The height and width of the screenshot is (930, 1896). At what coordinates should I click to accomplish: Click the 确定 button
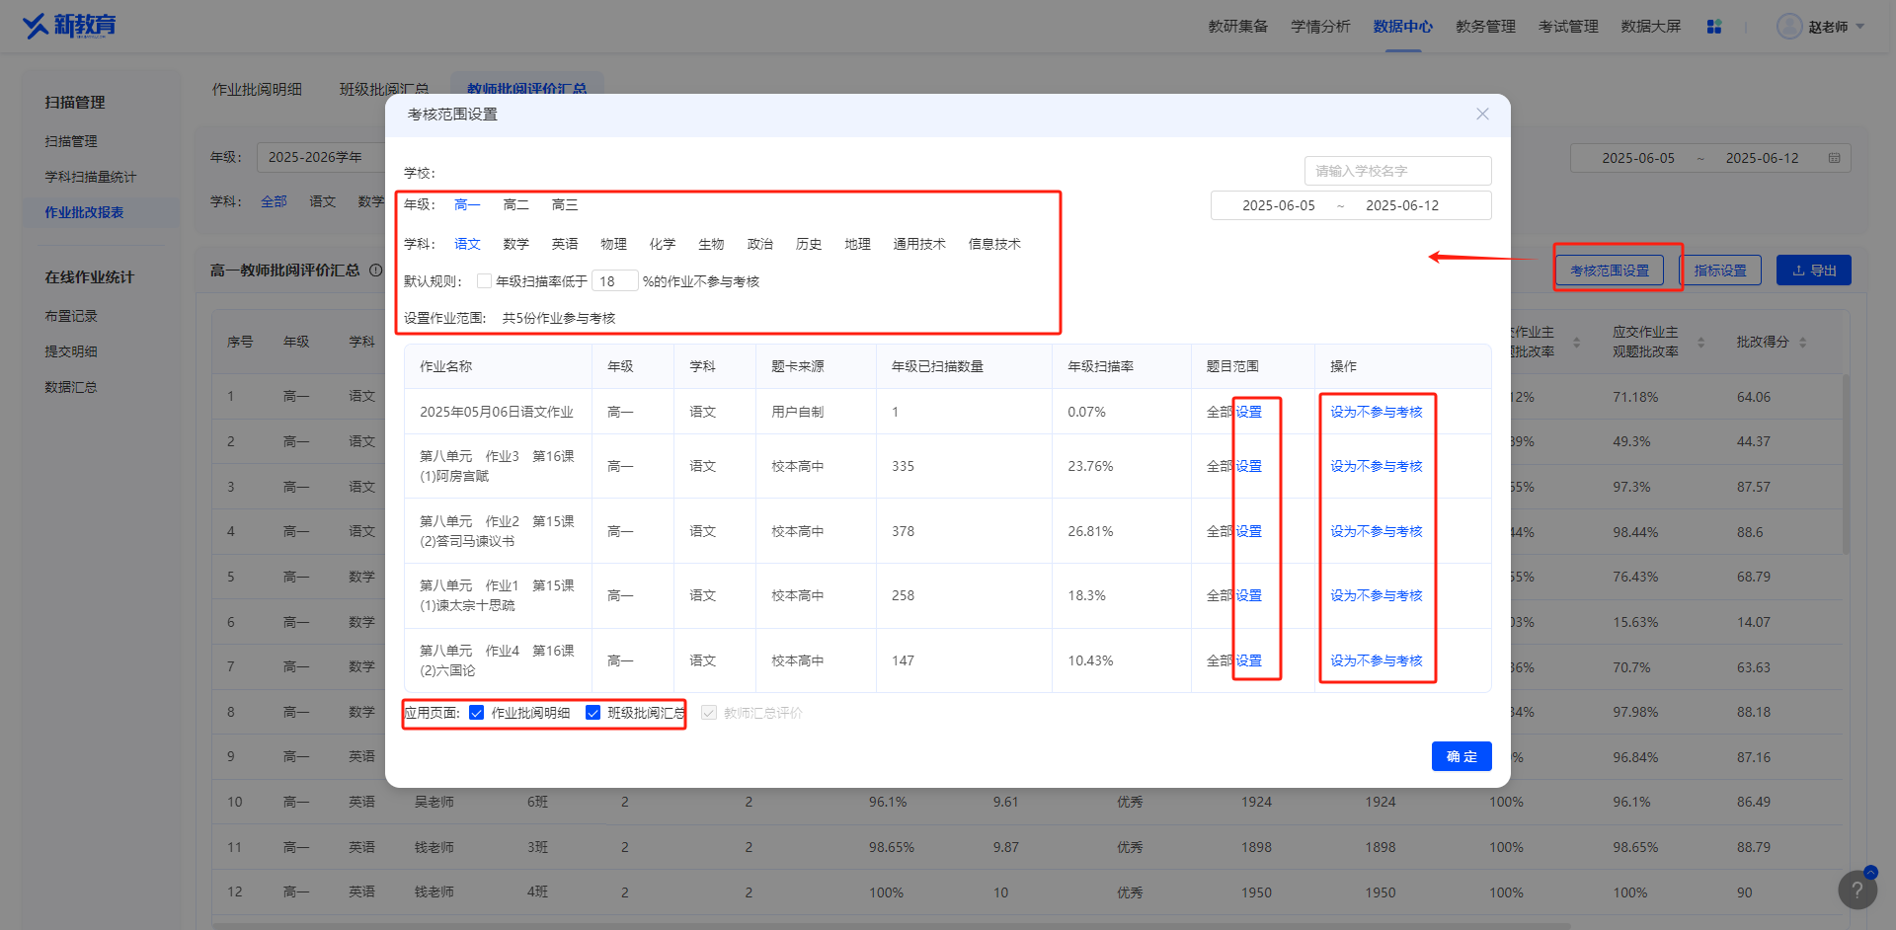point(1461,756)
